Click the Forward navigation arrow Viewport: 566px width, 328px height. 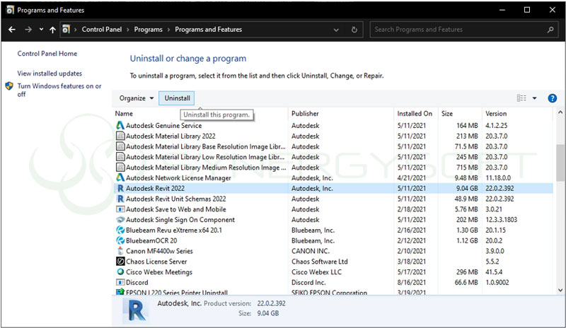[28, 30]
